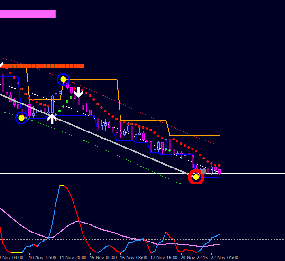This screenshot has width=285, height=261.
Task: Select the orange segmented bar zone
Action: tap(43, 66)
